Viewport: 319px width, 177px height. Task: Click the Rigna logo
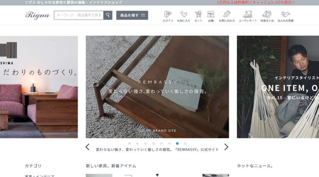(38, 16)
